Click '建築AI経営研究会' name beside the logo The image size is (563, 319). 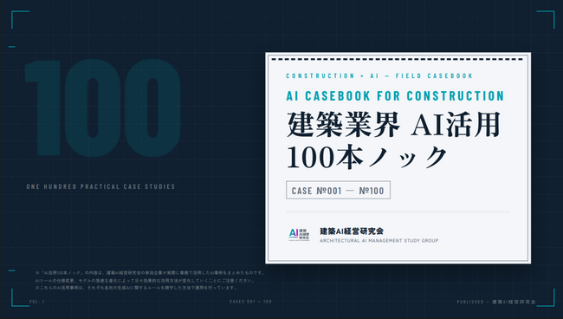[x=352, y=231]
